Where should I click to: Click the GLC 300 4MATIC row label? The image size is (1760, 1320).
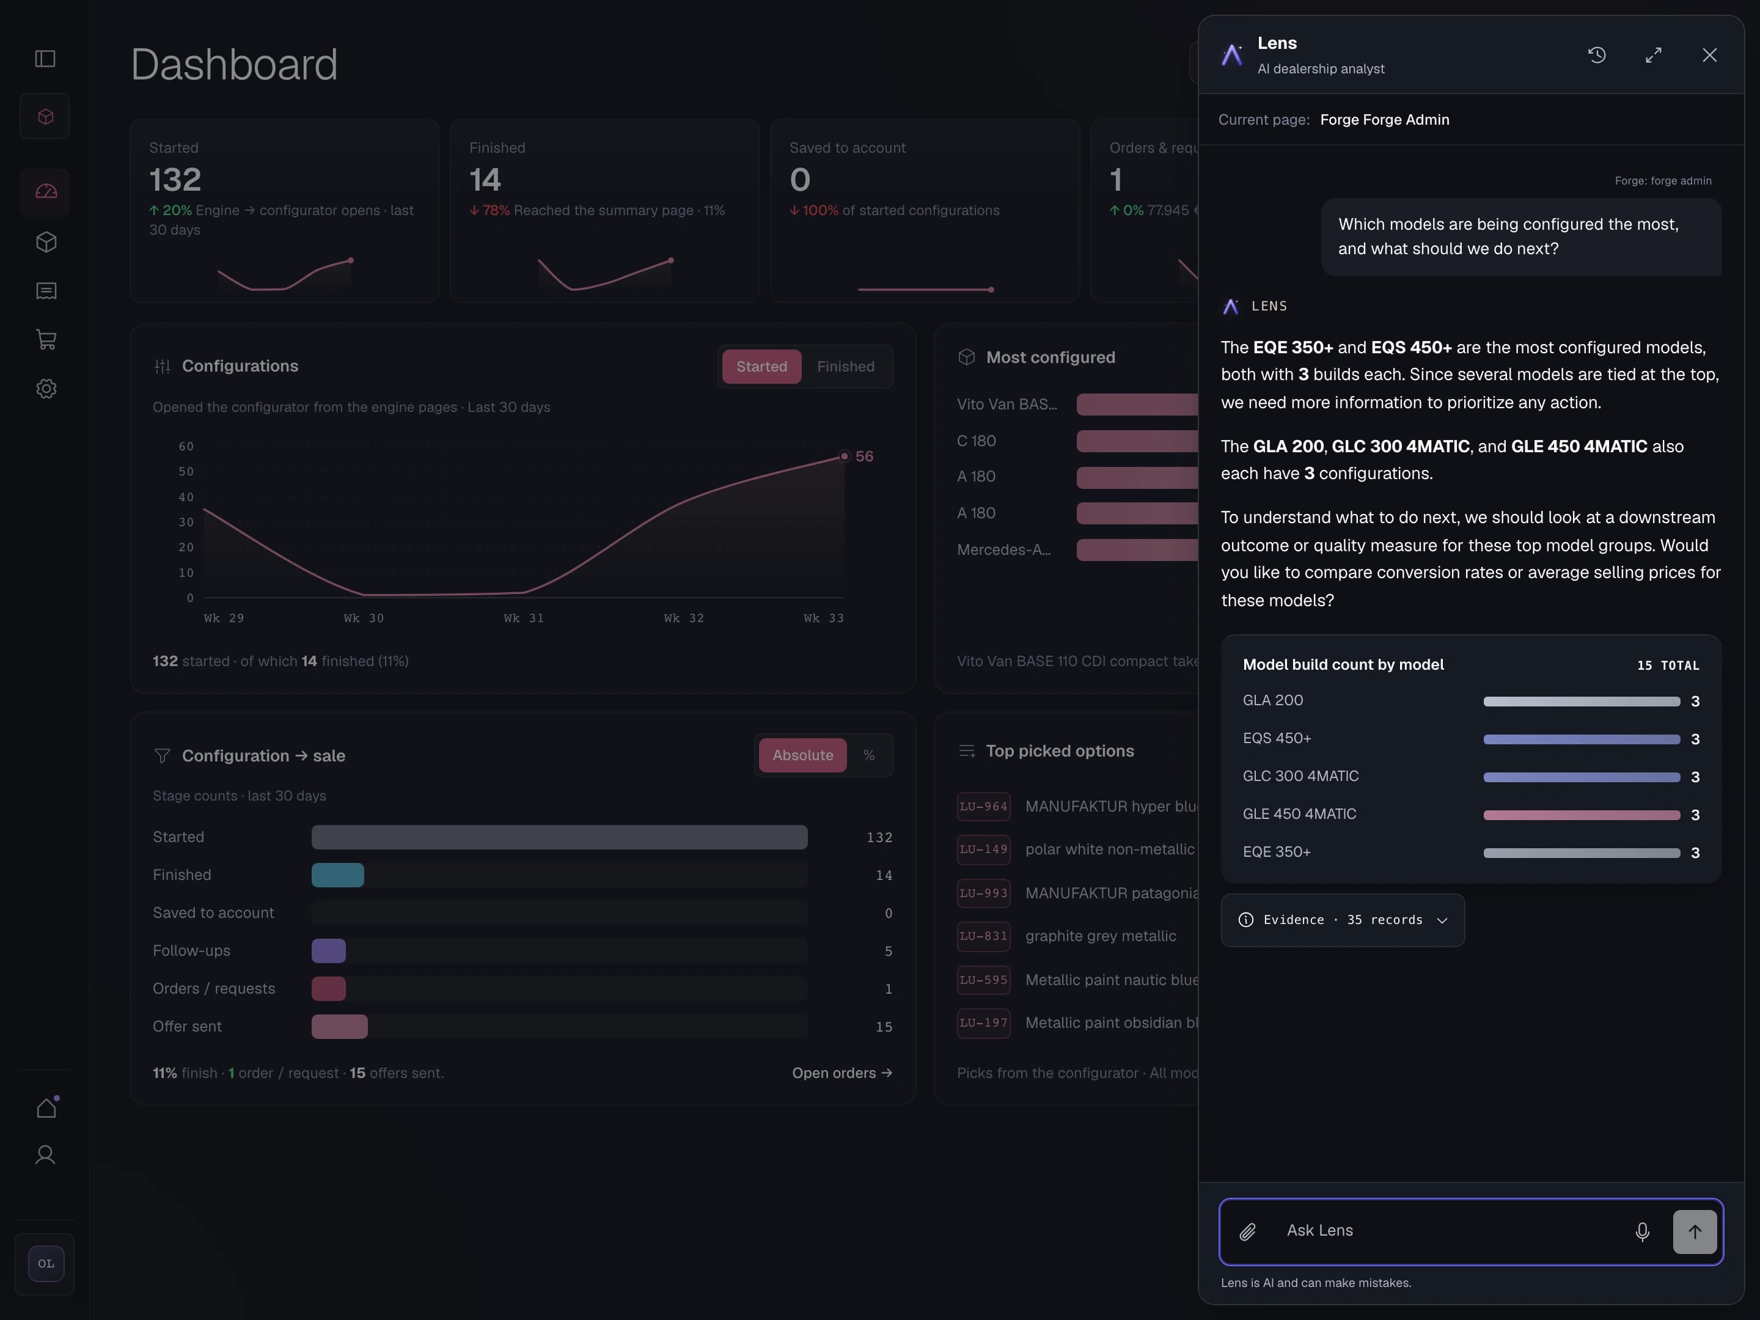pos(1301,776)
